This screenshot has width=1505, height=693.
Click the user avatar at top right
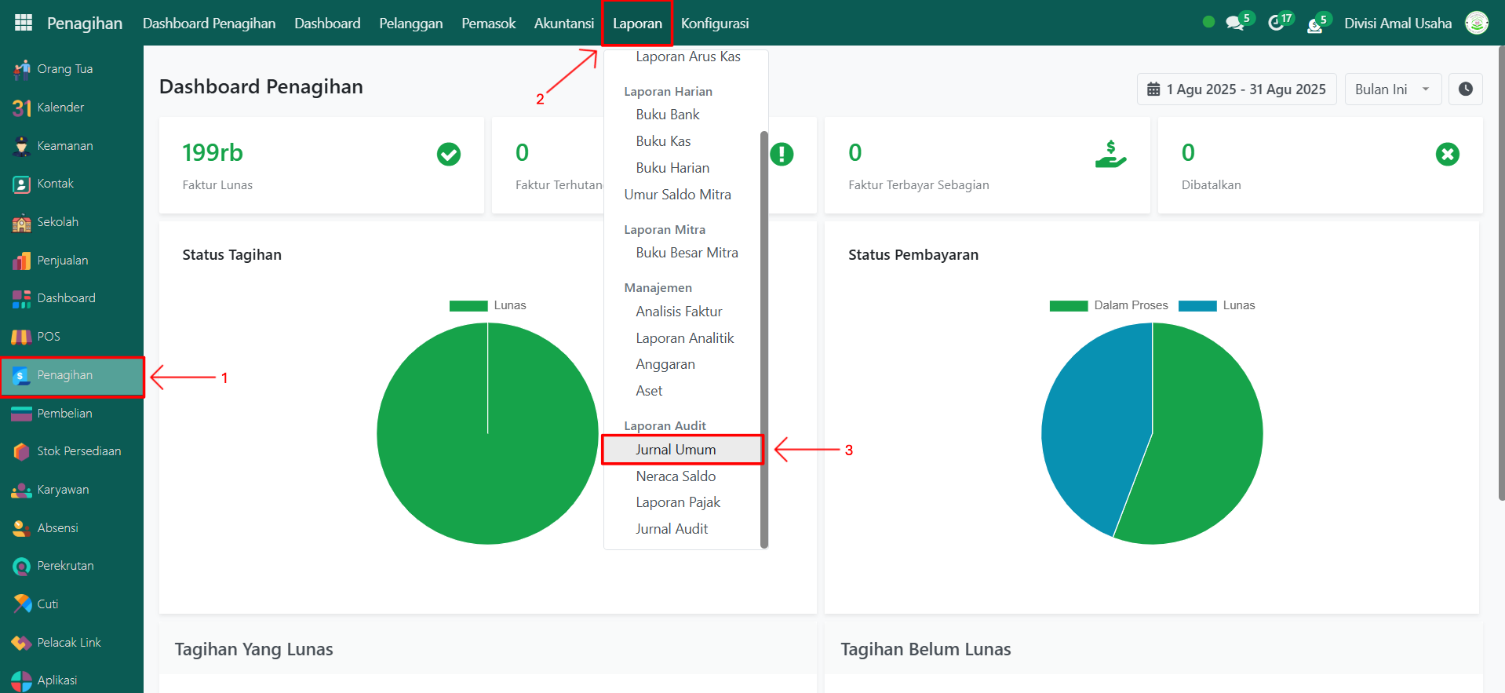(1477, 23)
